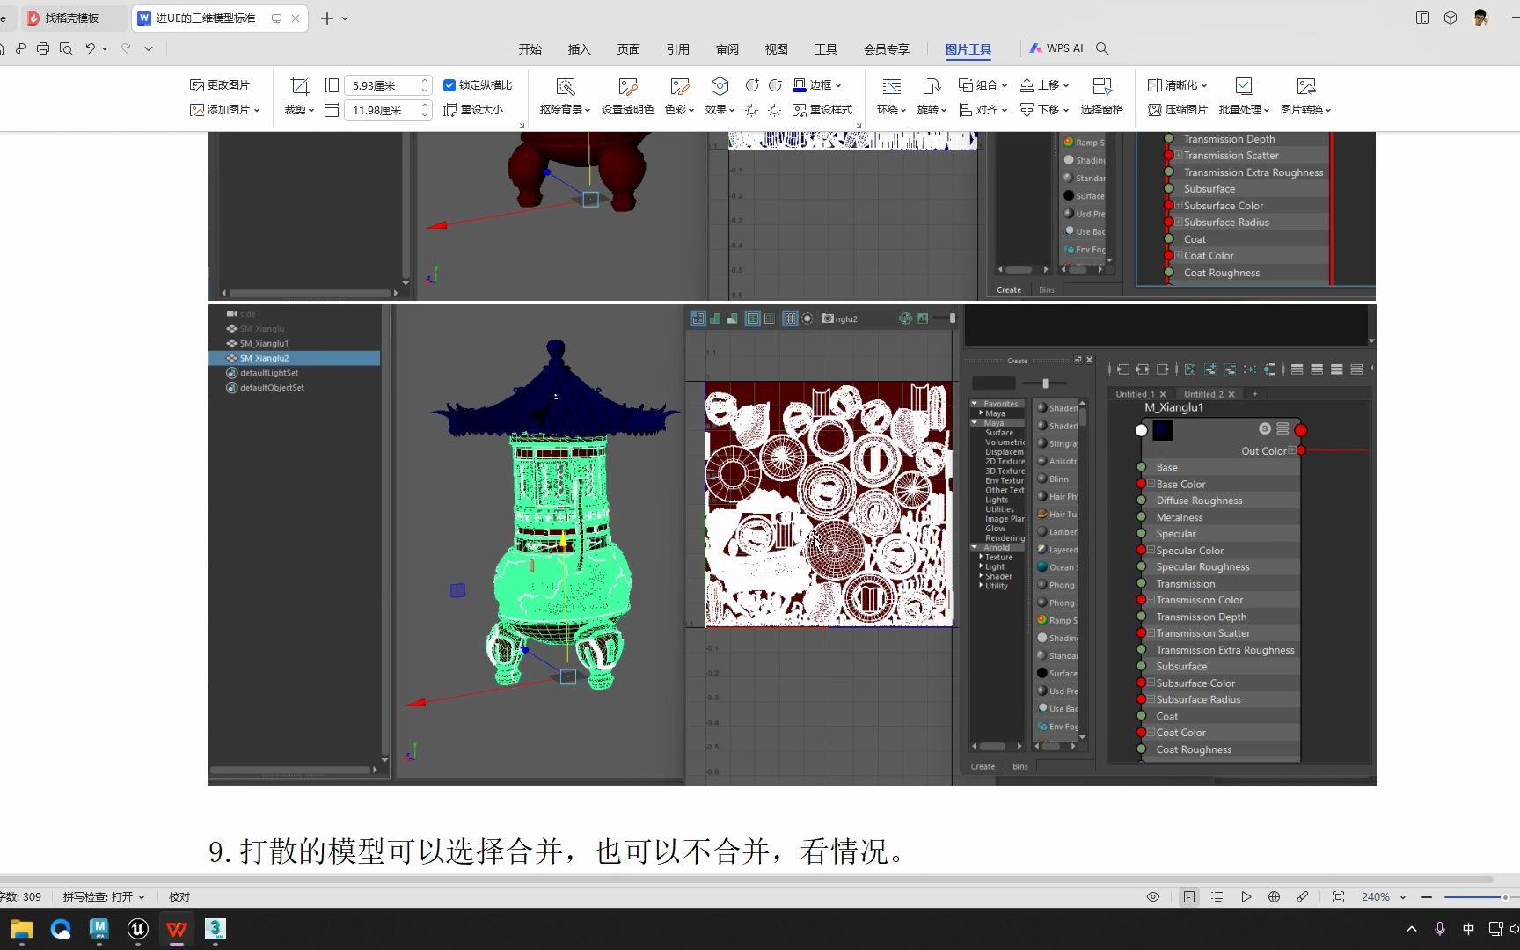Open the Border (边框) dropdown
The width and height of the screenshot is (1520, 950).
tap(818, 85)
